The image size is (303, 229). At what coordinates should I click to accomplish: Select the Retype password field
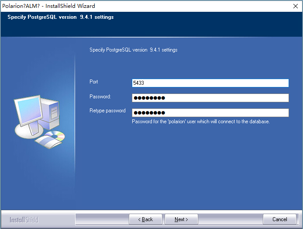(x=210, y=113)
